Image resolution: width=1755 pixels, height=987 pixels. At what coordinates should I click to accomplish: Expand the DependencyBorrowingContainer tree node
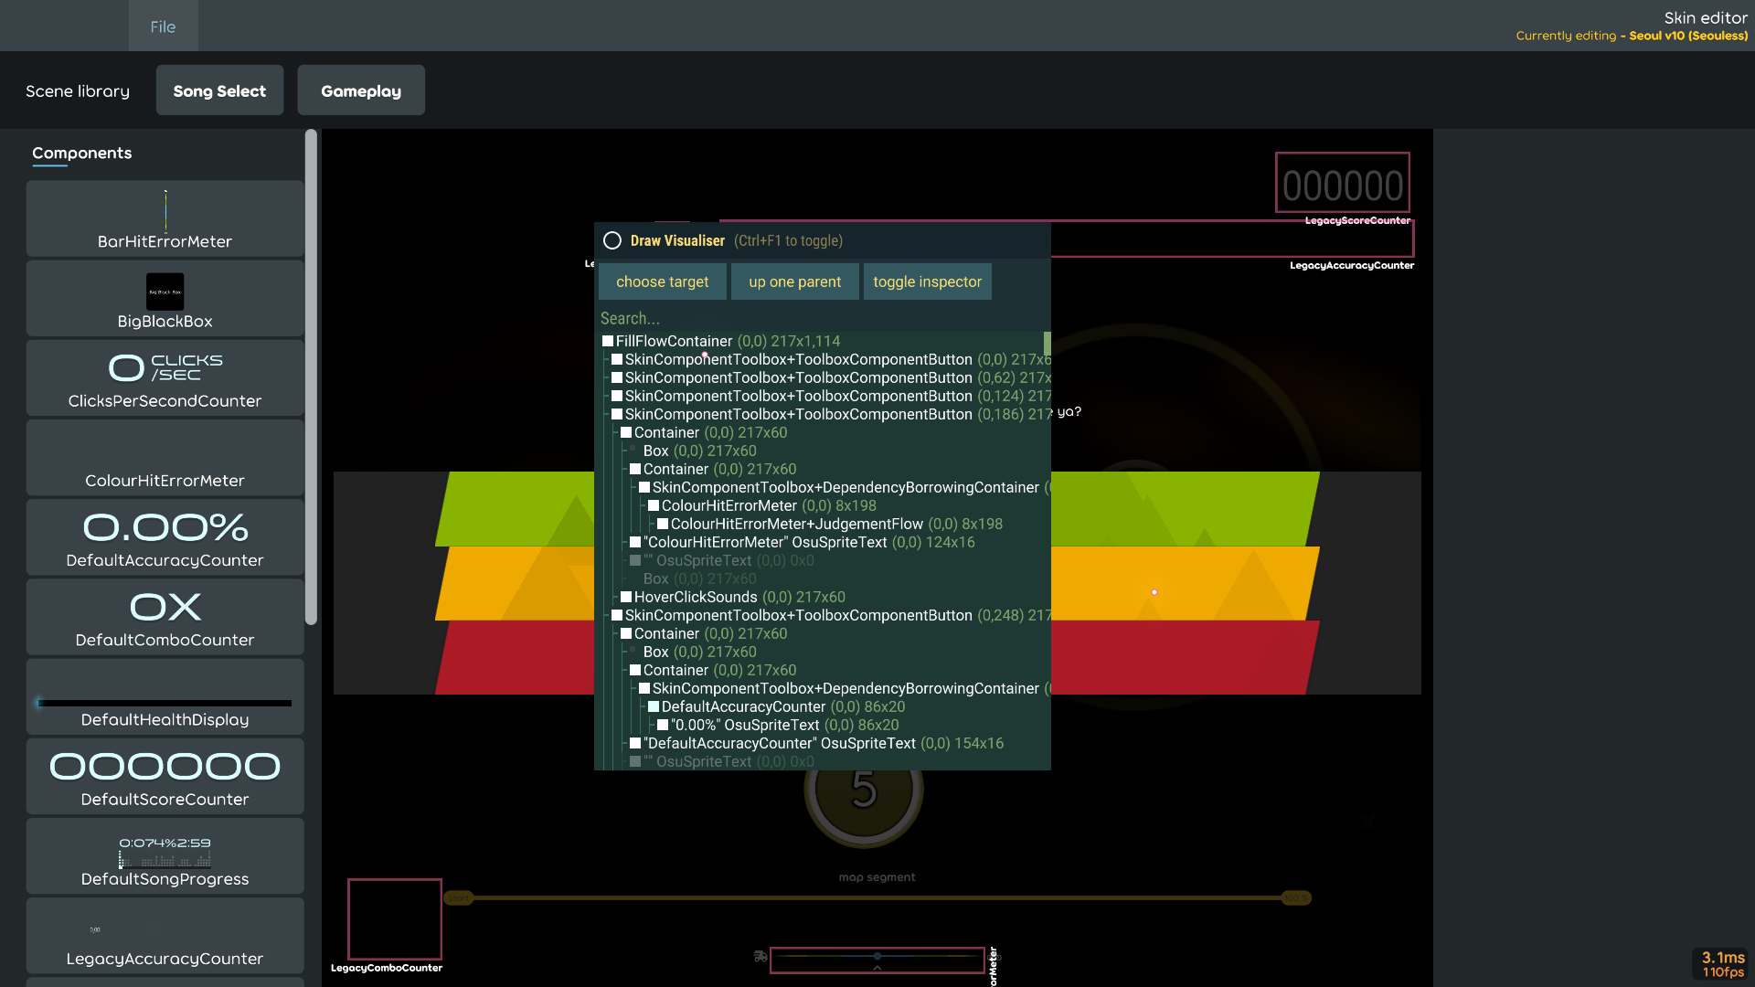click(x=644, y=487)
